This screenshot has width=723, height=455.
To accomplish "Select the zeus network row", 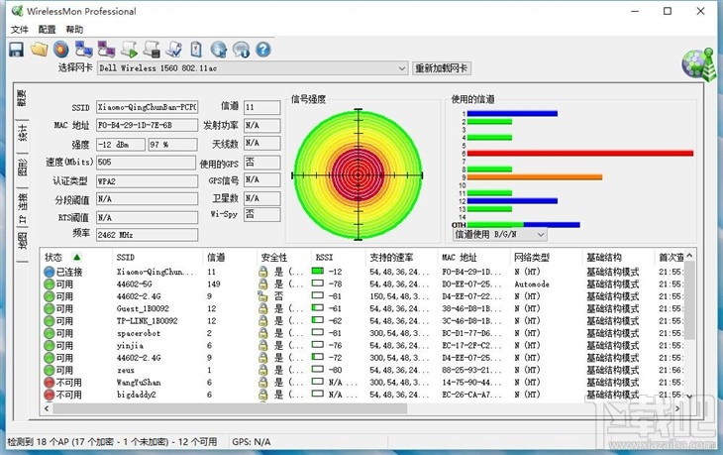I will (x=361, y=370).
